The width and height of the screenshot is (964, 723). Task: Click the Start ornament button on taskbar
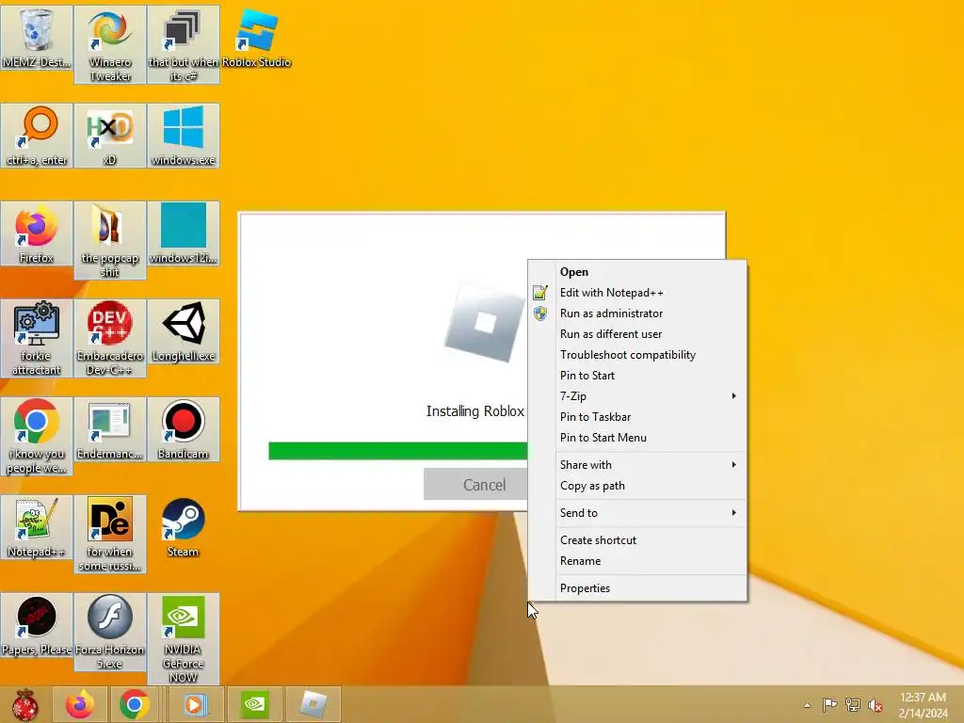click(x=24, y=704)
